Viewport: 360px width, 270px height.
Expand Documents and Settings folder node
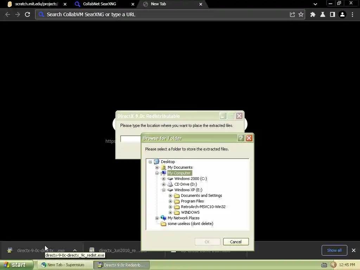click(x=170, y=195)
